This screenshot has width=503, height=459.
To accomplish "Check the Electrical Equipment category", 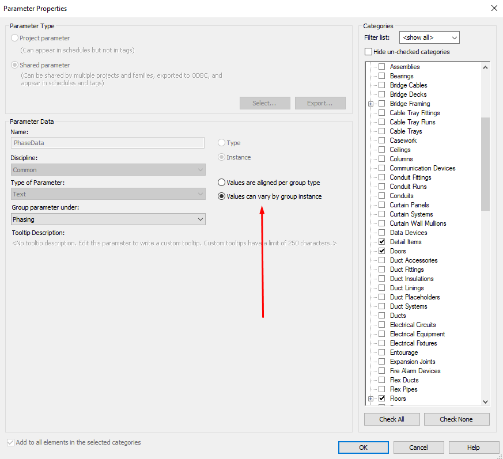I will point(381,333).
